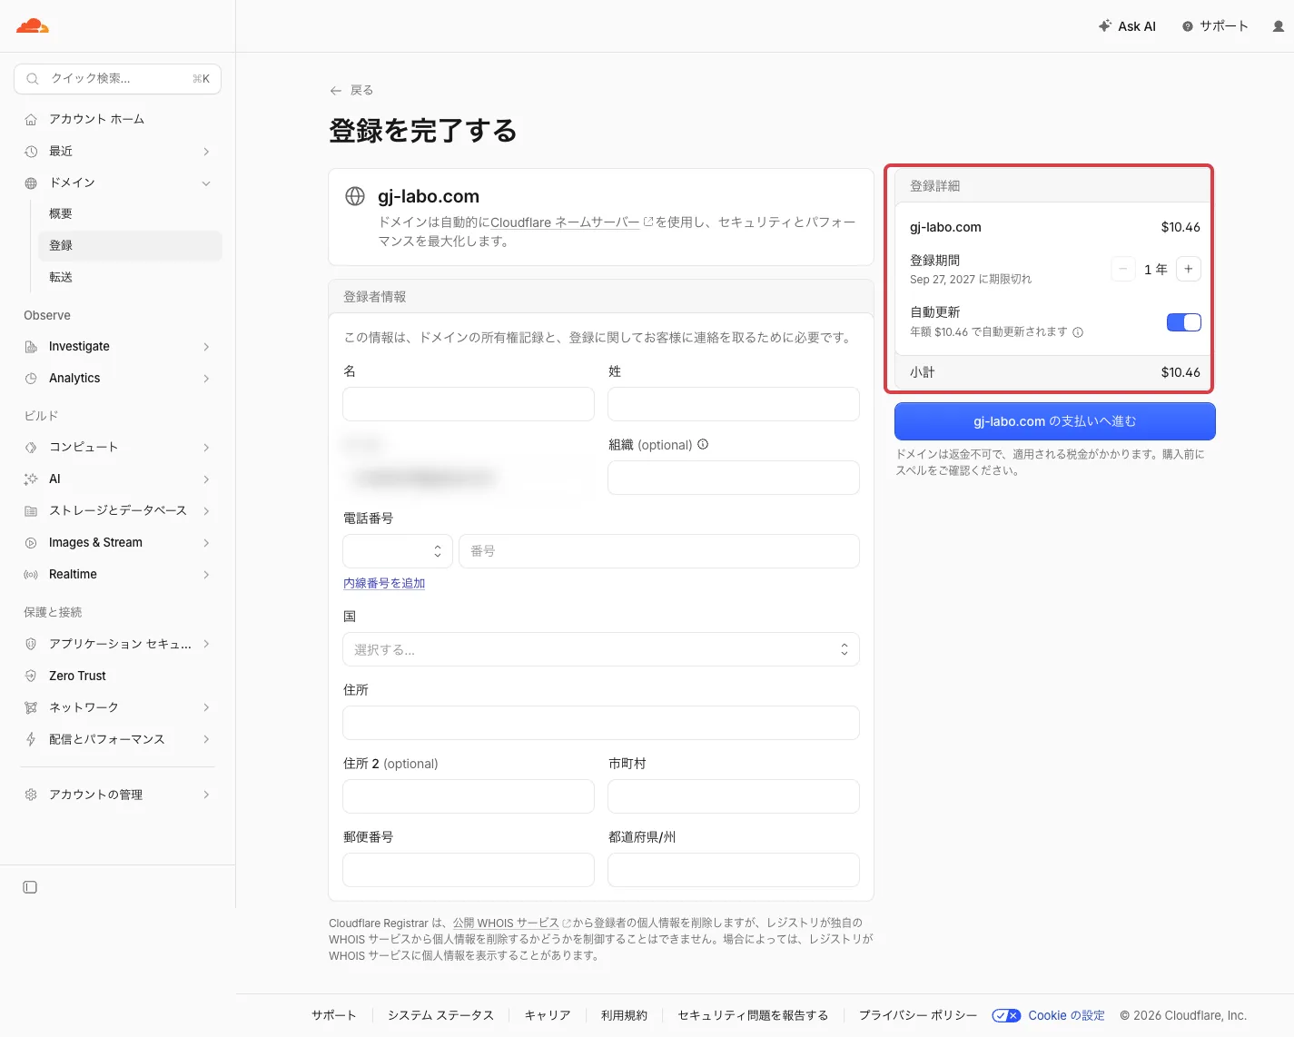
Task: Click the Investigate sidebar icon
Action: pos(31,346)
